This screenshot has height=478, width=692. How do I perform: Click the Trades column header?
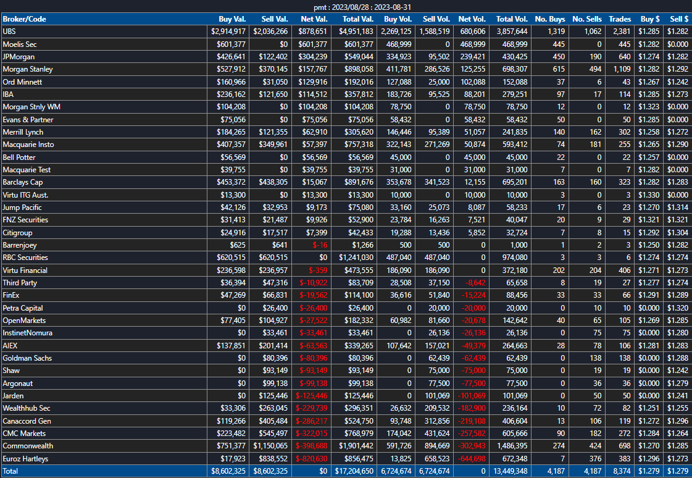620,19
